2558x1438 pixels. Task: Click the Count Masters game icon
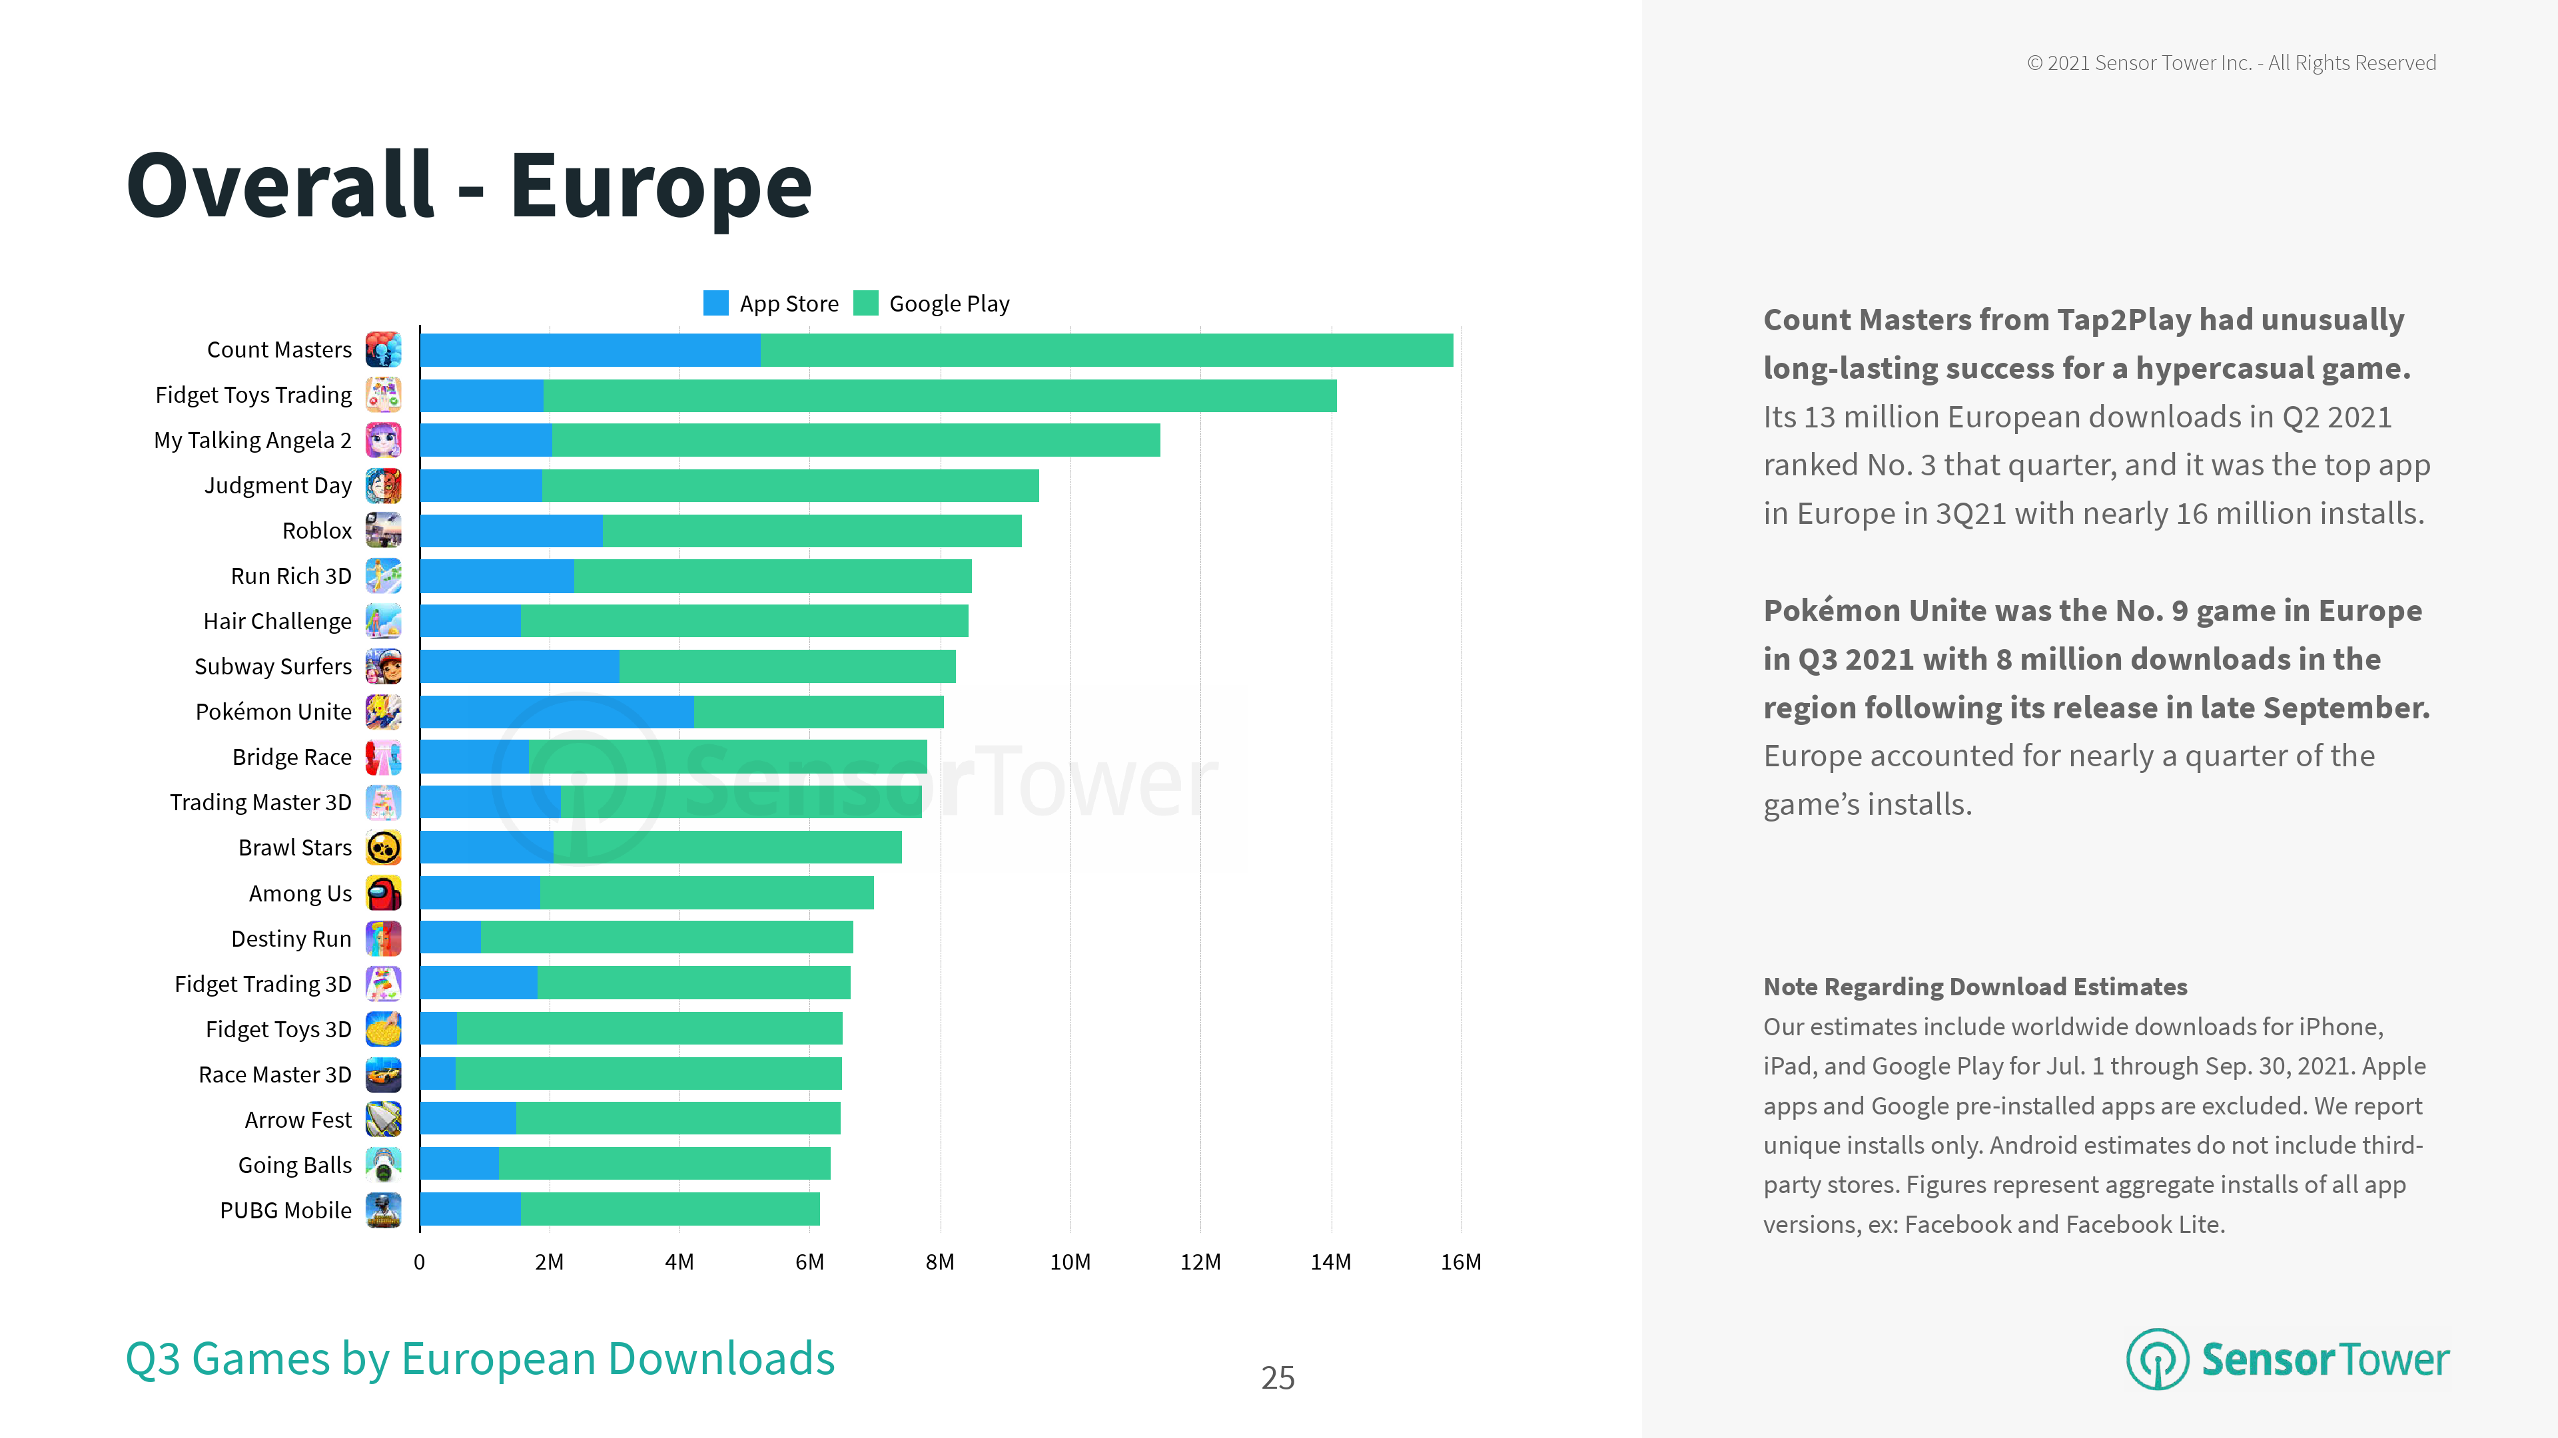click(383, 350)
